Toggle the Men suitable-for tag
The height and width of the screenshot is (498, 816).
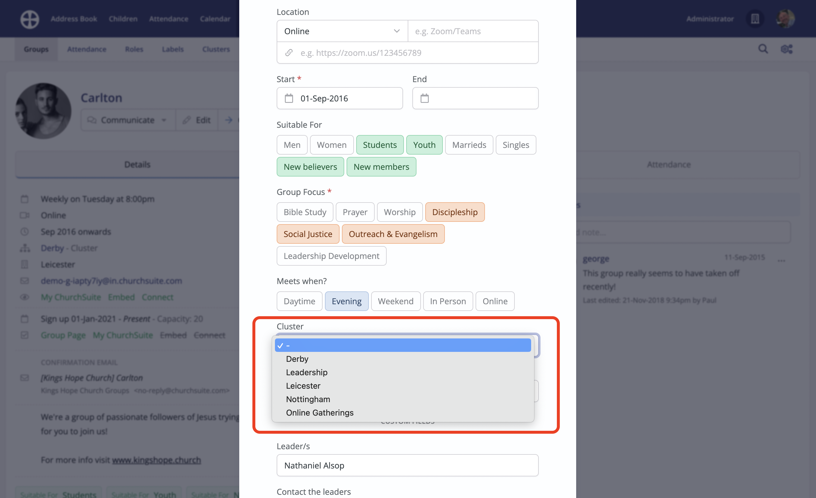(292, 145)
